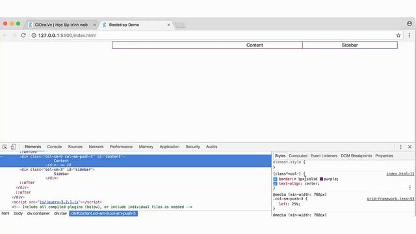The height and width of the screenshot is (234, 416).
Task: Select the first ::after pseudo-element row
Action: point(27,183)
